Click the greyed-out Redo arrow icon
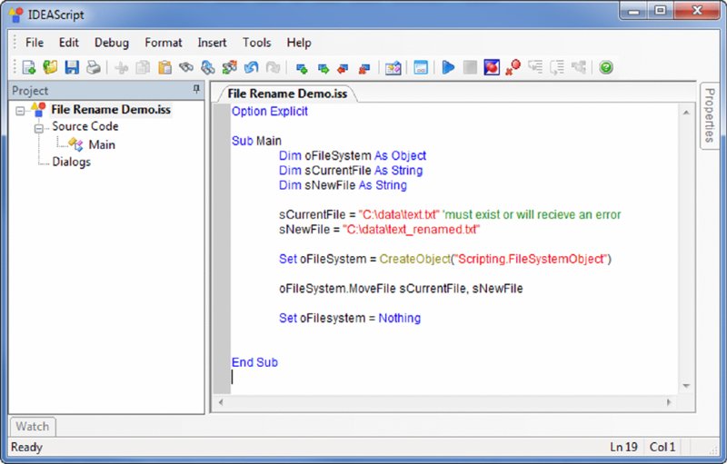Viewport: 727px width, 464px height. click(273, 67)
